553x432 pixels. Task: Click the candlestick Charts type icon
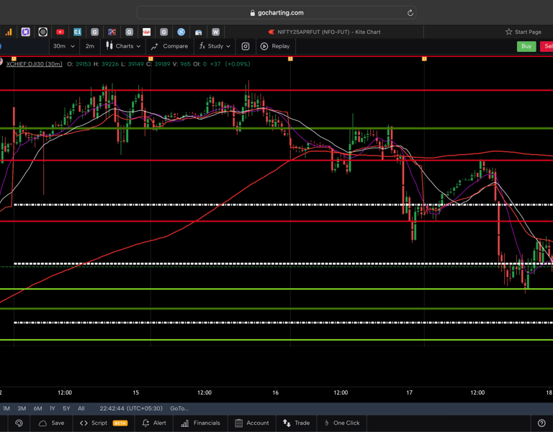(x=109, y=46)
